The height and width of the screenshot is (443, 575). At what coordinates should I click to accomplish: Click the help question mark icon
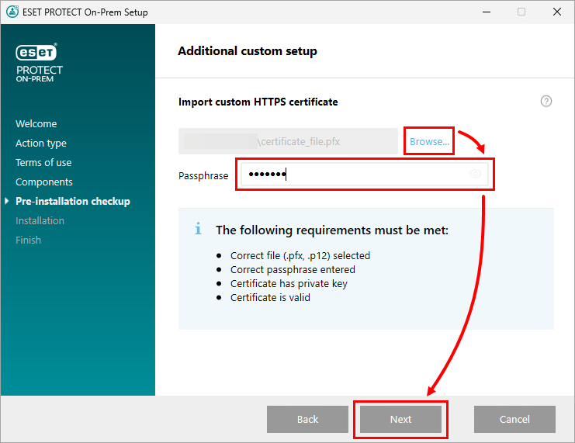[x=546, y=102]
